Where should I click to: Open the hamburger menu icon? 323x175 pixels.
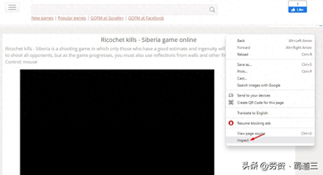[12, 7]
